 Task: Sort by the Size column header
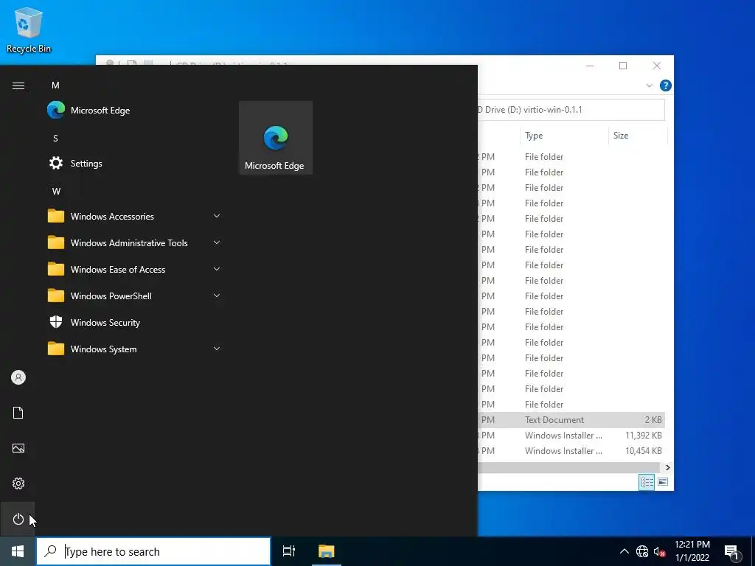coord(638,136)
